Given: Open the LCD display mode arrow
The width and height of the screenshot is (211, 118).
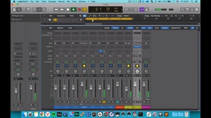Looking at the screenshot, I should (122, 10).
